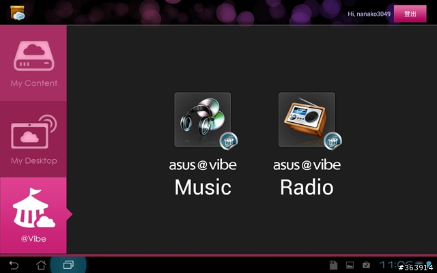Tap the shopping bag notification icon

366,265
